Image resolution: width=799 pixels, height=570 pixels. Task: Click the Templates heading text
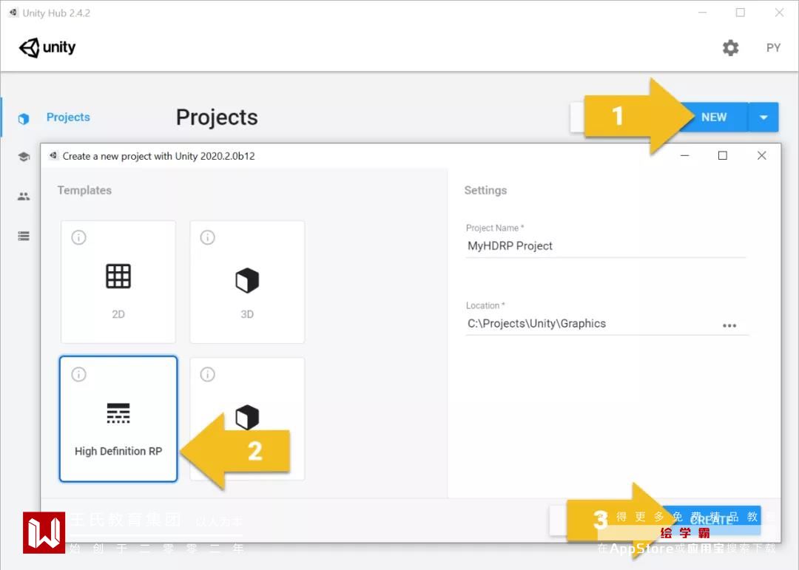(84, 190)
